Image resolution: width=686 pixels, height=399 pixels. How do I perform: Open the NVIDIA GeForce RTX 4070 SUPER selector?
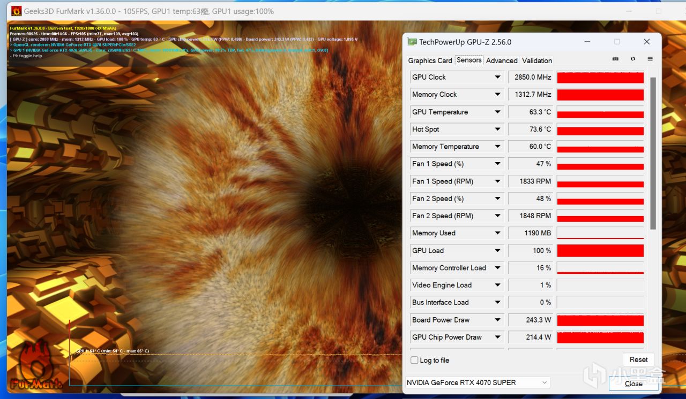click(x=477, y=382)
